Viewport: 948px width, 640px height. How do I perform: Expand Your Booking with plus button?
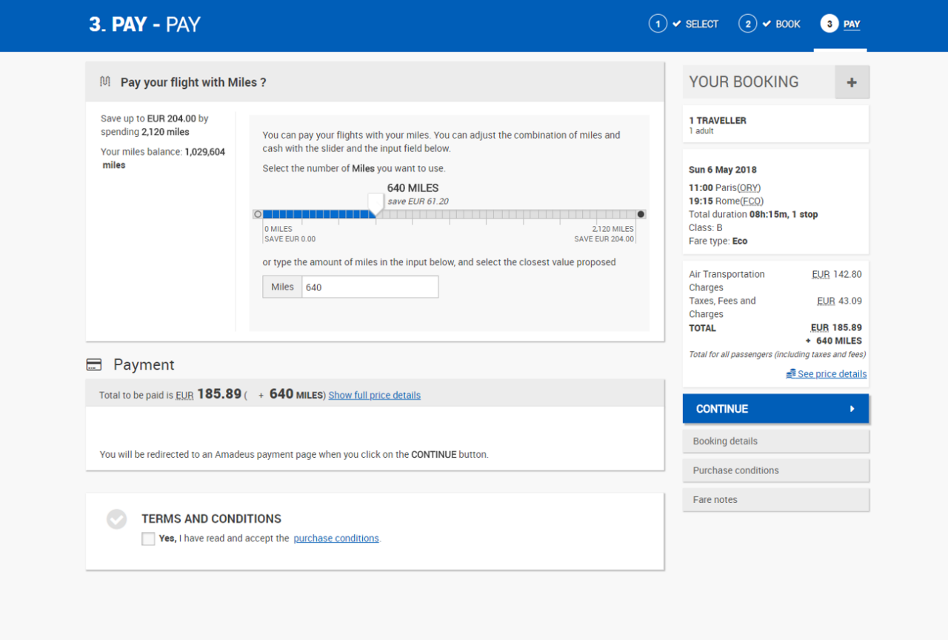coord(852,82)
